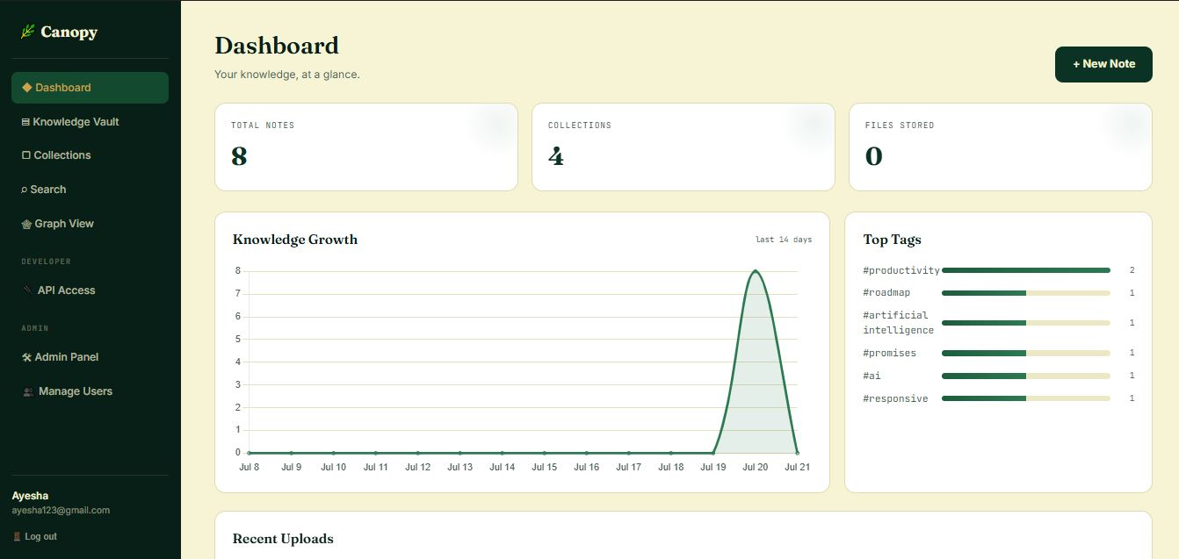Click the email ayesha123@gmail.com

(61, 510)
